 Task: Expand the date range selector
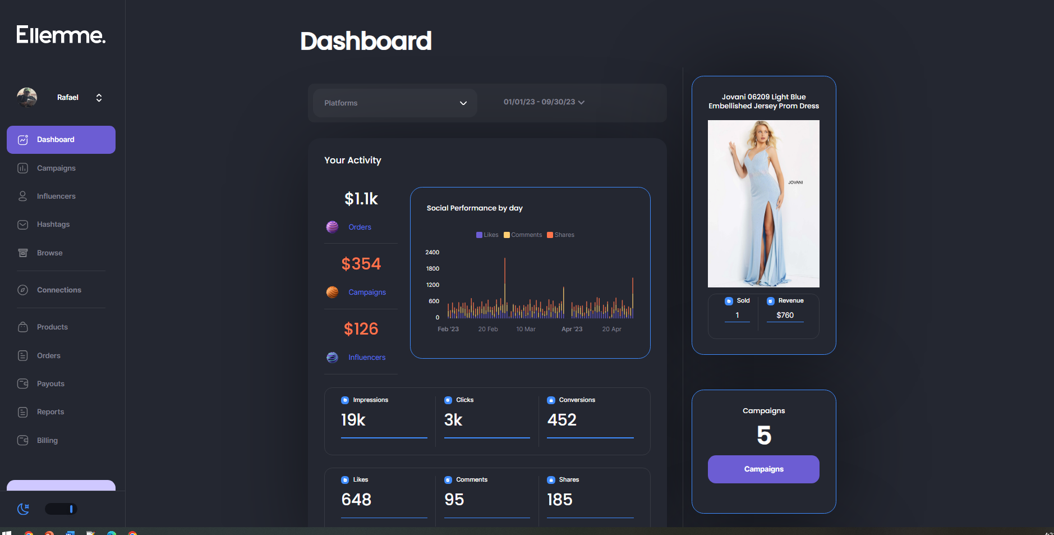[544, 102]
